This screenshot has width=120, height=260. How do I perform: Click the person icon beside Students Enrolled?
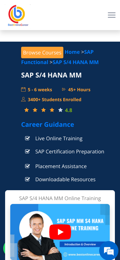click(23, 99)
